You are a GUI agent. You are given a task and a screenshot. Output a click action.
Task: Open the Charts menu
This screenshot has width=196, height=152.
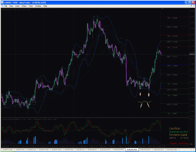tap(24, 6)
